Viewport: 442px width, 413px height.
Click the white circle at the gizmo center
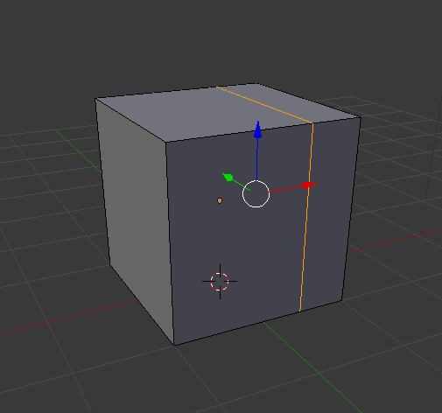click(x=256, y=194)
